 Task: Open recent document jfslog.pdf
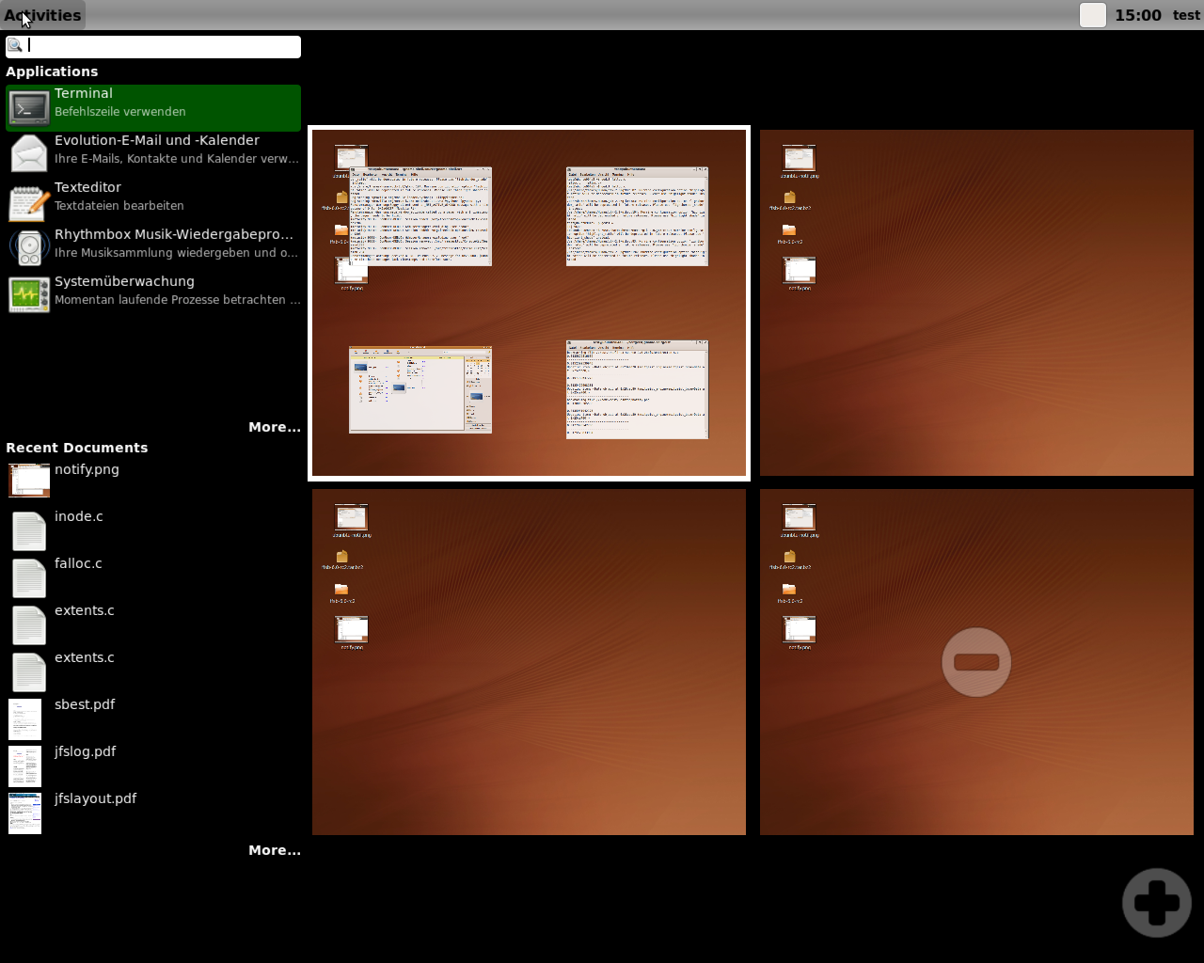[x=153, y=766]
